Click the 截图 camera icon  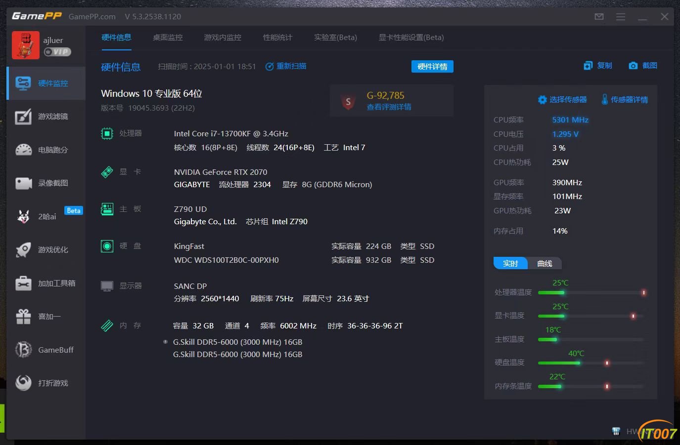[633, 66]
